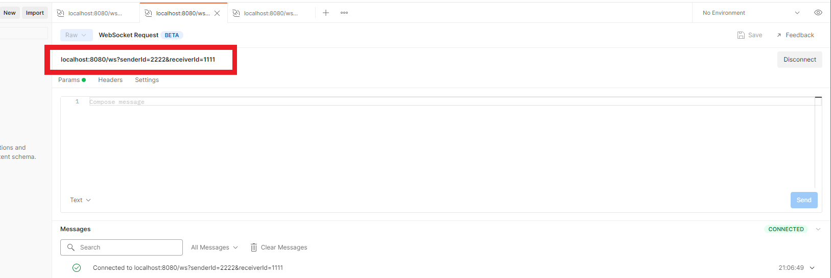This screenshot has width=831, height=278.
Task: Open the All Messages filter dropdown
Action: [214, 247]
